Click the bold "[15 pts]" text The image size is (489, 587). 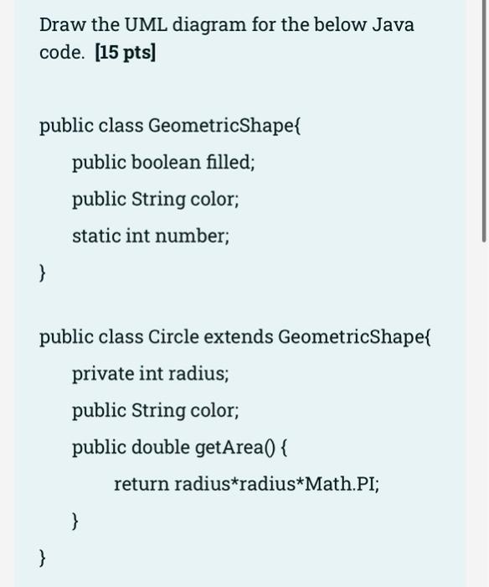pos(126,52)
